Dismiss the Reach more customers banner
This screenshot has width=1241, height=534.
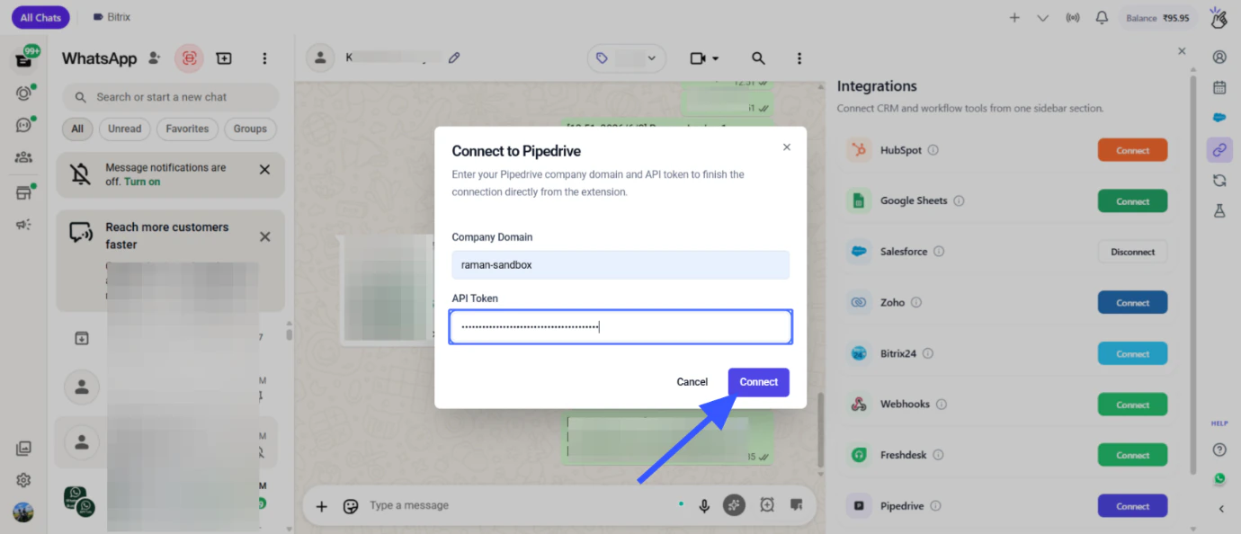coord(264,236)
